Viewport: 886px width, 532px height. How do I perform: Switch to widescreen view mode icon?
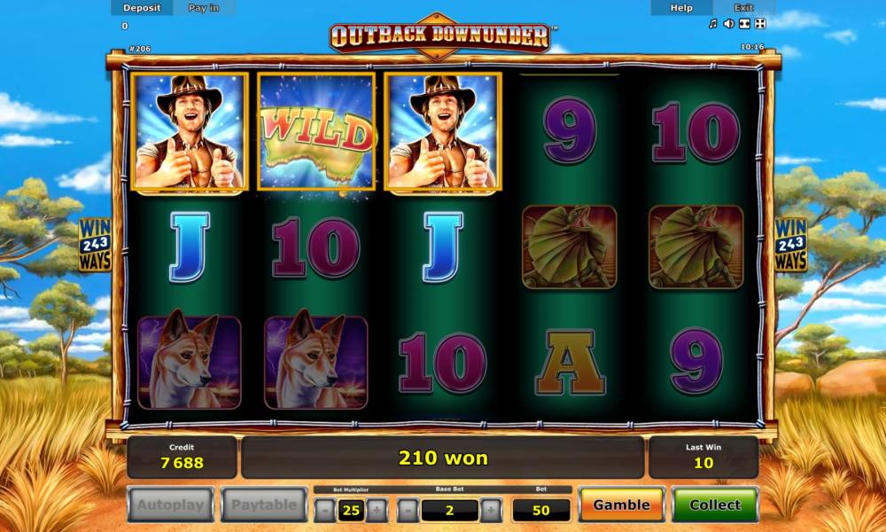745,24
